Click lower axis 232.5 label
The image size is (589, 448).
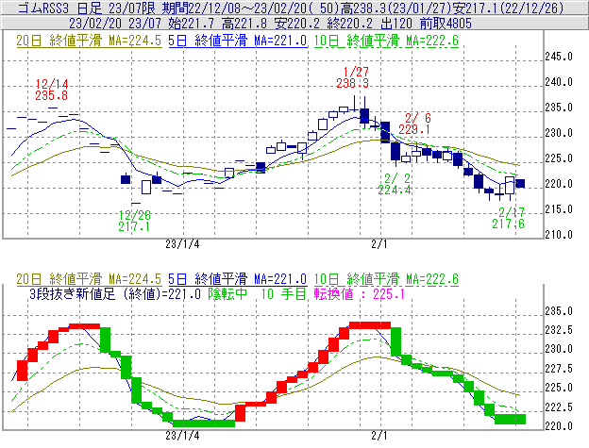[559, 330]
